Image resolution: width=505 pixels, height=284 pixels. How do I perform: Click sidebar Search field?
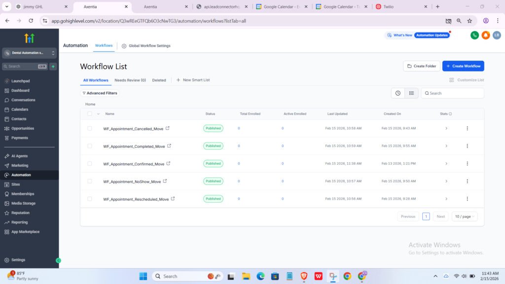pyautogui.click(x=25, y=67)
